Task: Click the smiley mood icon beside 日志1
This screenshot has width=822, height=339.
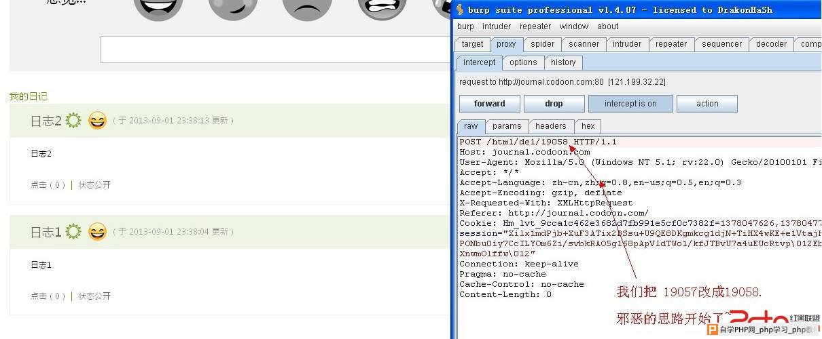Action: (98, 232)
